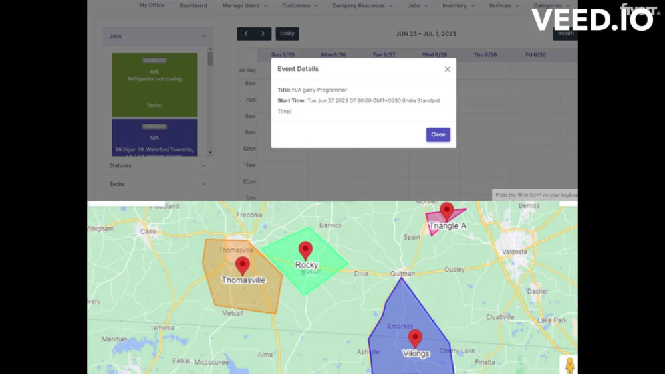Viewport: 665px width, 374px height.
Task: Expand Services dropdown menu
Action: (x=504, y=5)
